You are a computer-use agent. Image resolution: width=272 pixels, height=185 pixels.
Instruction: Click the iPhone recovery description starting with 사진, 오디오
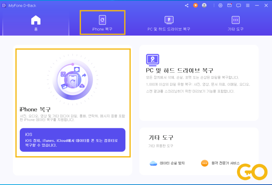pos(72,118)
